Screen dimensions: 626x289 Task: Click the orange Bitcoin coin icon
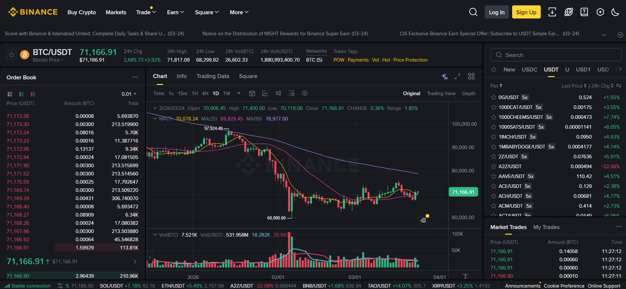tap(25, 55)
